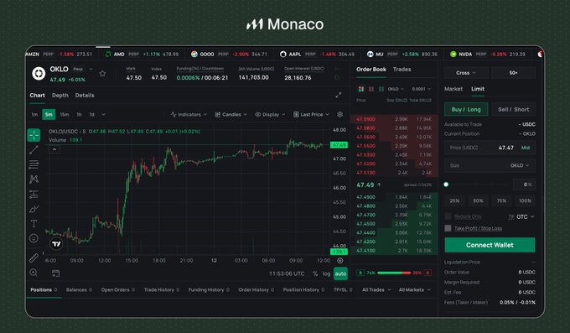570x333 pixels.
Task: Toggle percent scale on chart
Action: click(x=315, y=273)
